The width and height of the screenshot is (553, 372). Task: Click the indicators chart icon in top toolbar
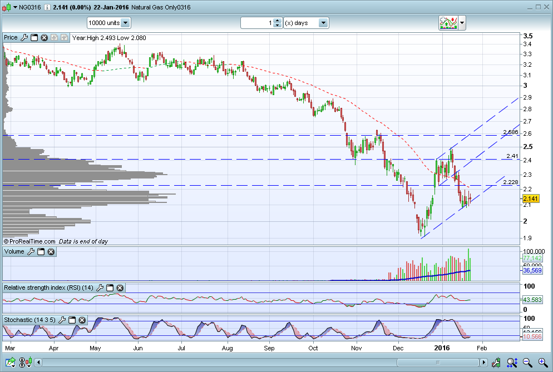point(447,23)
